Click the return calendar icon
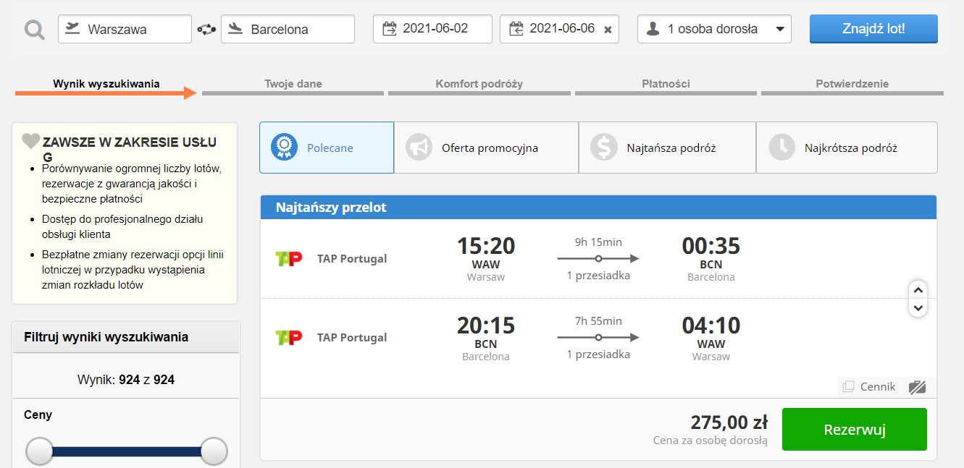The image size is (964, 468). 516,29
